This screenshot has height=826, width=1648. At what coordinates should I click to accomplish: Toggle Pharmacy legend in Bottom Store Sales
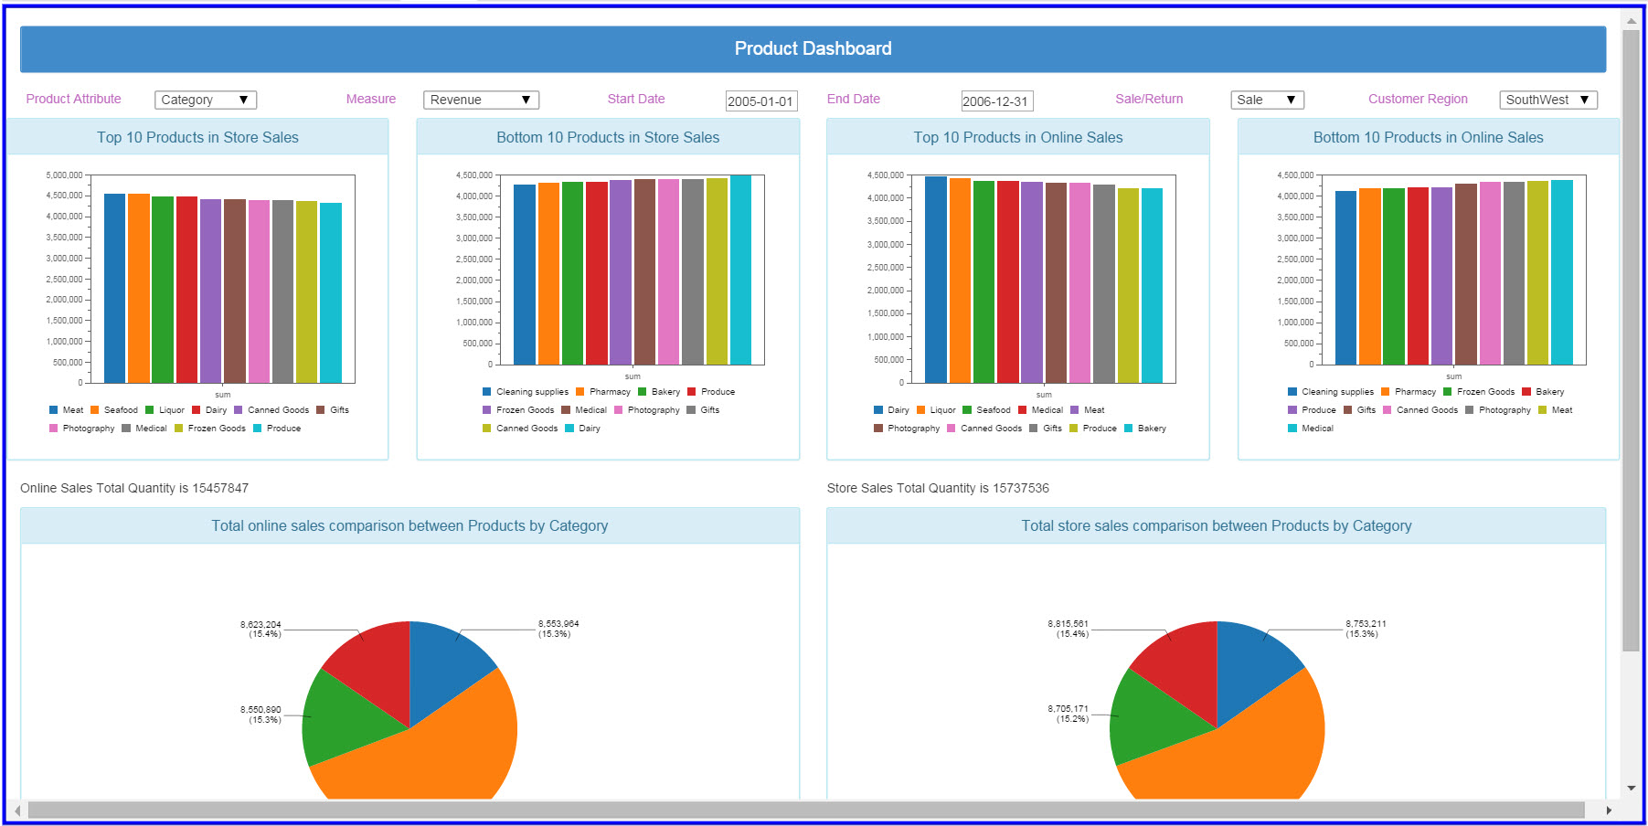point(603,392)
